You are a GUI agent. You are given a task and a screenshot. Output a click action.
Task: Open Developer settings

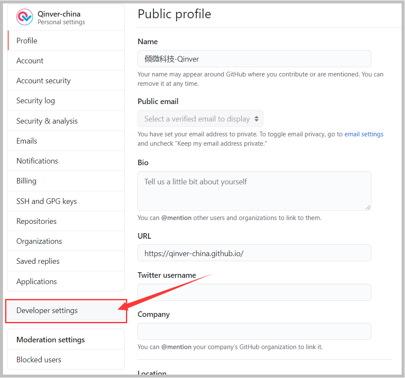[x=47, y=310]
